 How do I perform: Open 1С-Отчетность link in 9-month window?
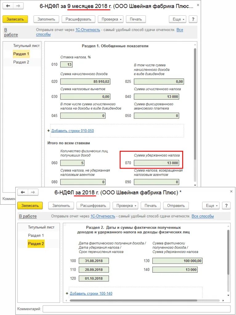(x=88, y=30)
